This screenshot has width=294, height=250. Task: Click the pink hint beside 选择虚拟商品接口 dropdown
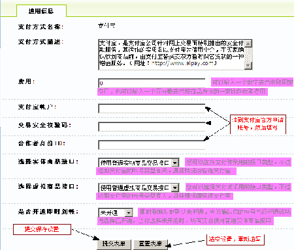pyautogui.click(x=194, y=191)
